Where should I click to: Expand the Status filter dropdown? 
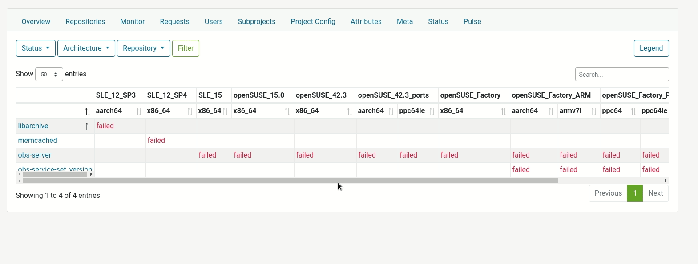click(x=36, y=48)
